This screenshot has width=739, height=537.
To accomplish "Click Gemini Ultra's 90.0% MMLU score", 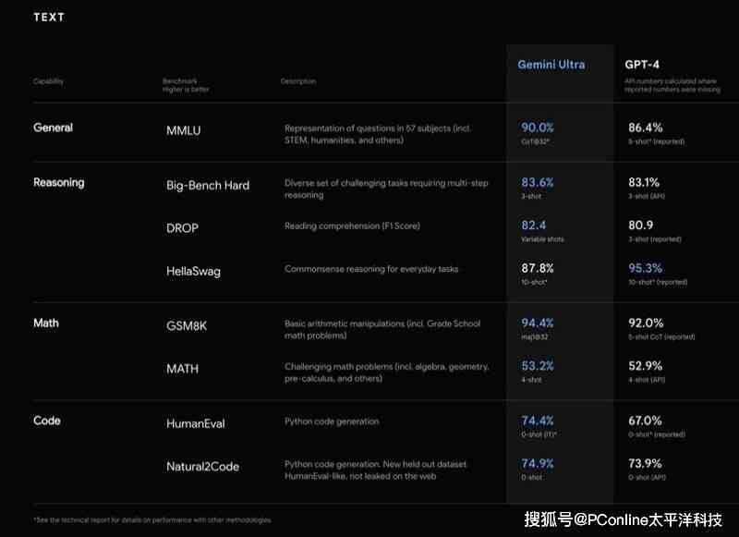I will coord(538,128).
